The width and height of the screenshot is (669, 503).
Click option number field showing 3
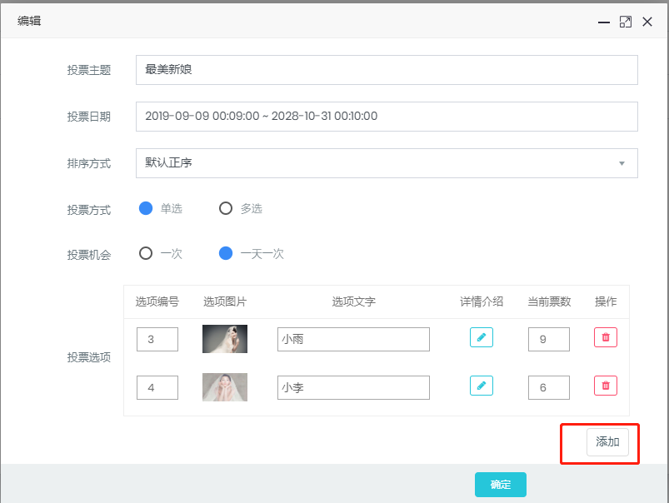pyautogui.click(x=157, y=339)
